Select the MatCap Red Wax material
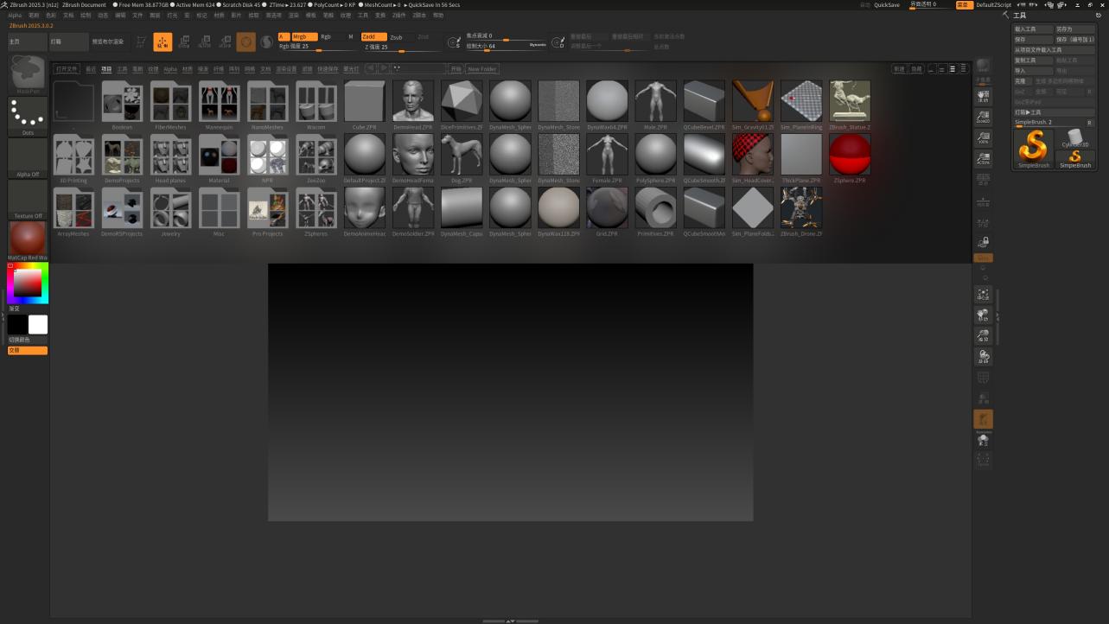The image size is (1109, 624). (x=27, y=238)
